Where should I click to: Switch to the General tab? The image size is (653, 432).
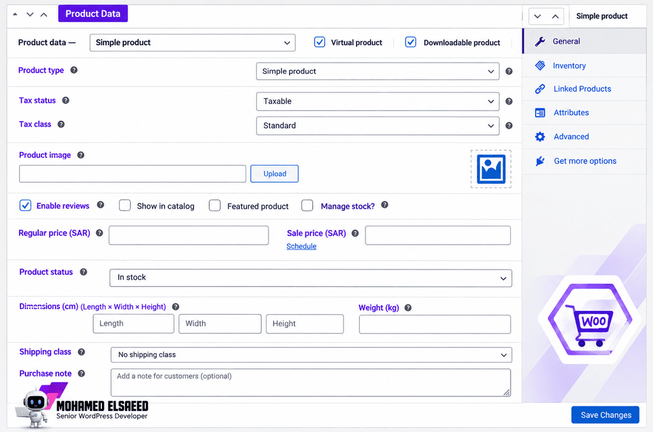pos(585,41)
